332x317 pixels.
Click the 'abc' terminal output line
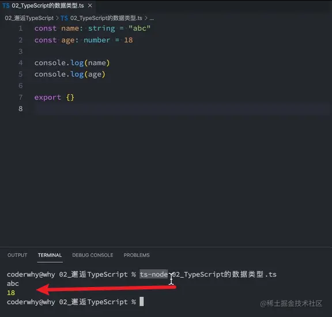[x=13, y=284]
